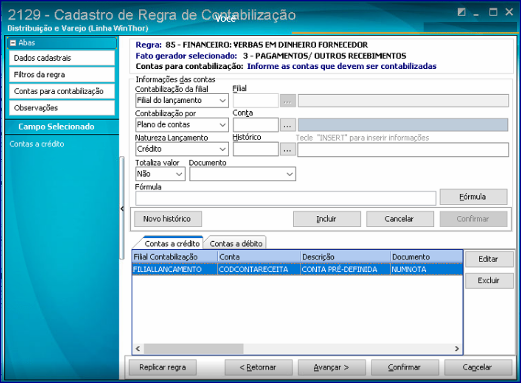Screen dimensions: 521x383
Task: Open the Totaliza valor dropdown
Action: 160,174
